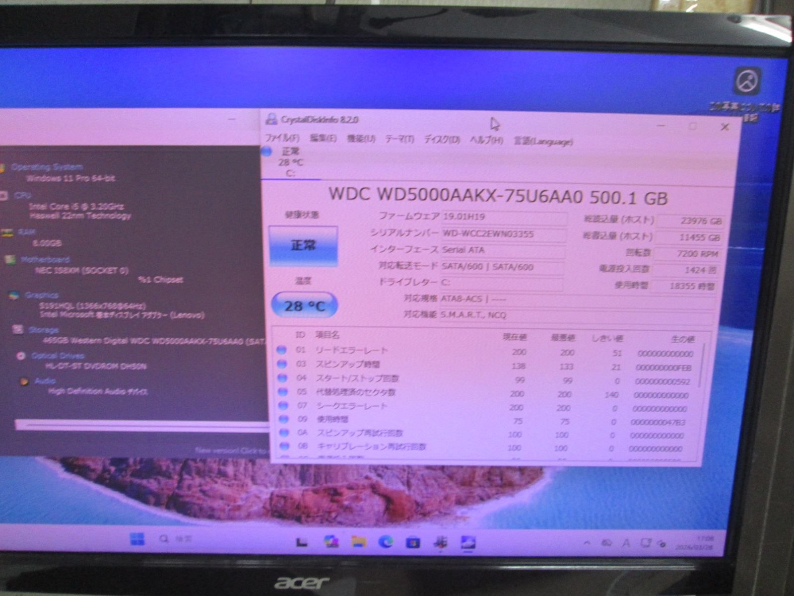Click the Storage icon in Speccy

18,330
